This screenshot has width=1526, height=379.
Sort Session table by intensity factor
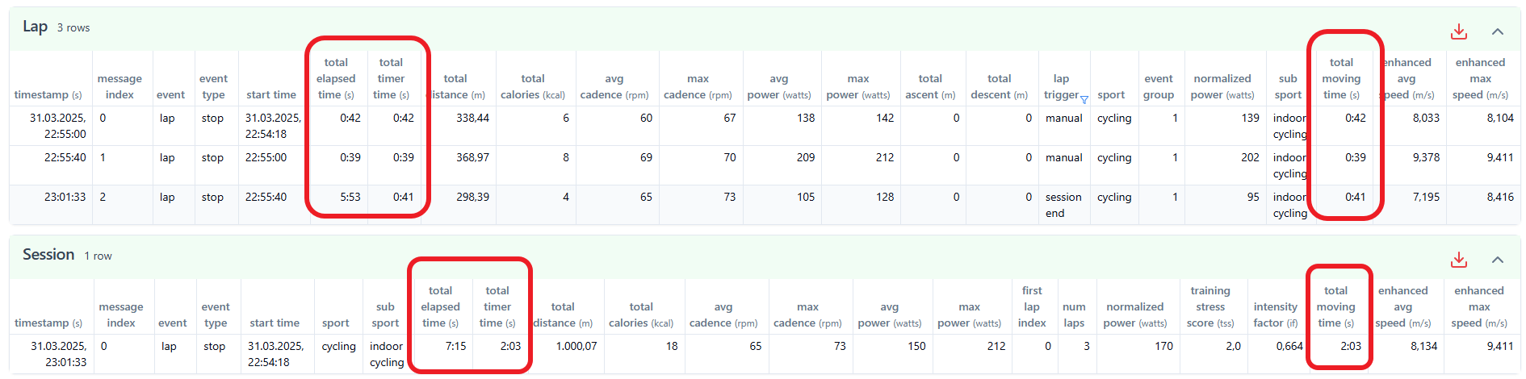[x=1275, y=314]
